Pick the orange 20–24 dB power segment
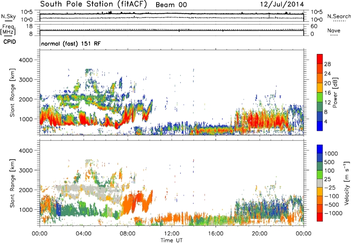The image size is (351, 243). point(320,79)
